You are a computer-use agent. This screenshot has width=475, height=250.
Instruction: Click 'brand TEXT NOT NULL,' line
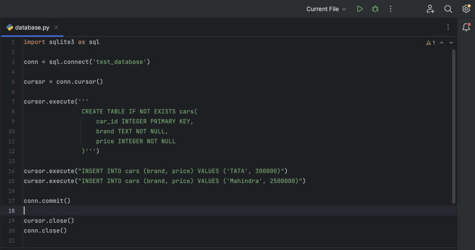[132, 131]
